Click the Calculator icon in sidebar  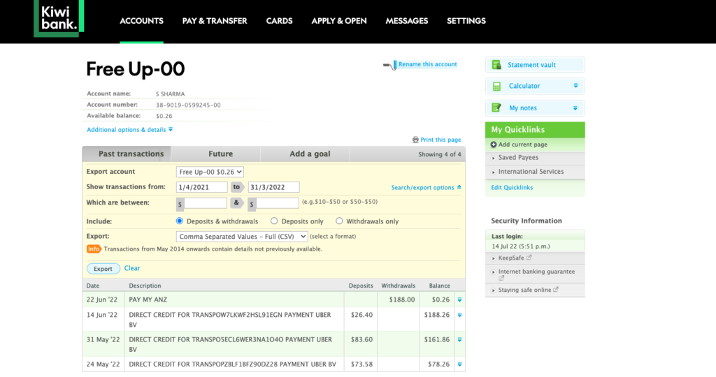pyautogui.click(x=496, y=87)
